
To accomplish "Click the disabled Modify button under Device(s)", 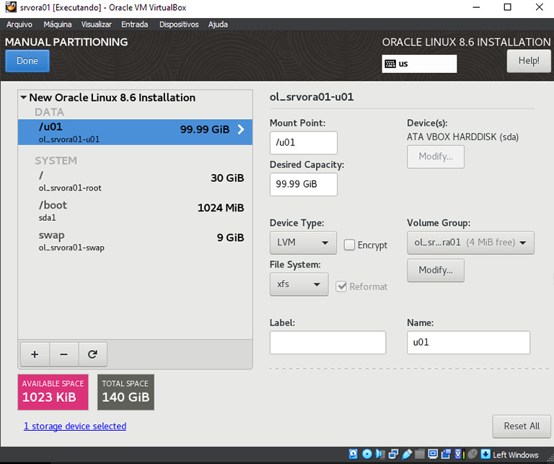I will click(436, 157).
